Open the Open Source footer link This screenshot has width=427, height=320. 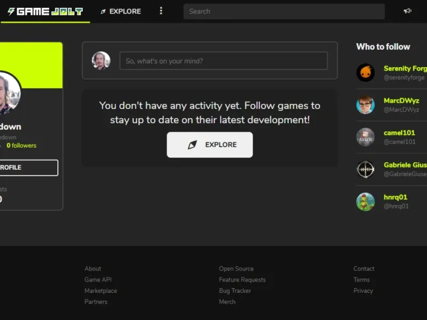(x=236, y=269)
